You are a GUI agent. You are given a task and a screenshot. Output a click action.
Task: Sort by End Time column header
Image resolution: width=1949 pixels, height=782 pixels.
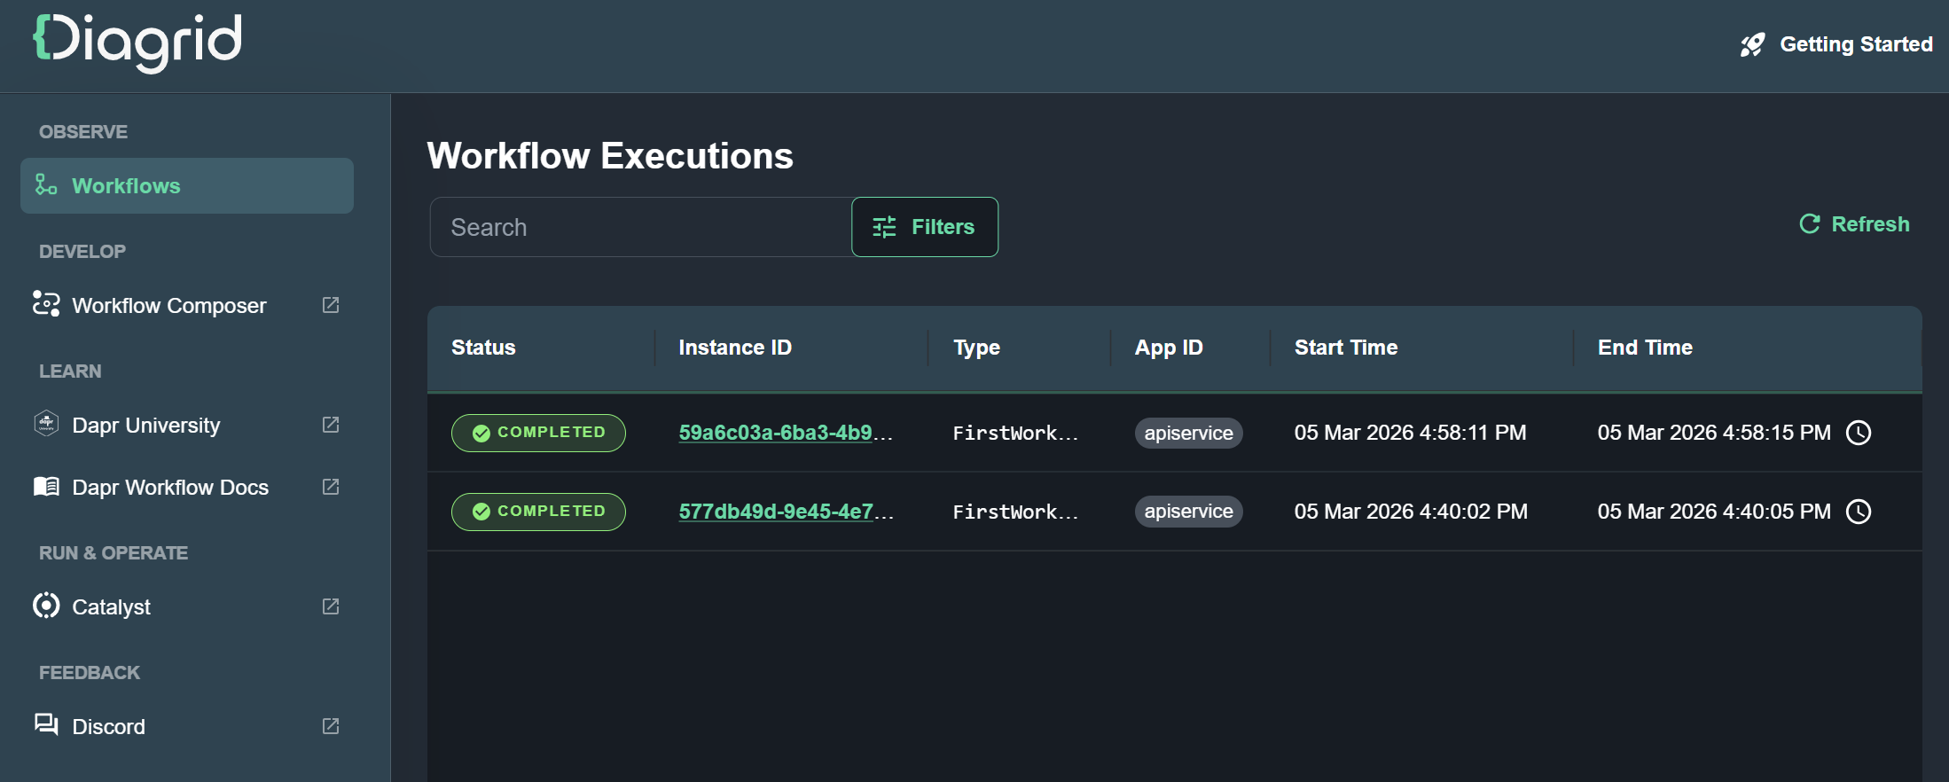pyautogui.click(x=1645, y=348)
